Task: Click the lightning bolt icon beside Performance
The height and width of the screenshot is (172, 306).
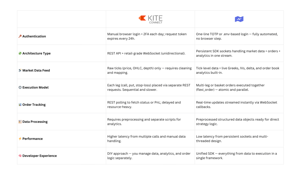Action: [x=20, y=139]
